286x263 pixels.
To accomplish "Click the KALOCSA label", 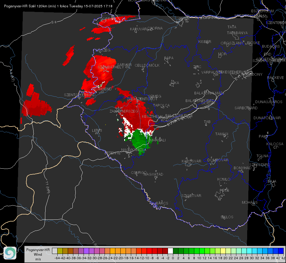I will (275, 144).
